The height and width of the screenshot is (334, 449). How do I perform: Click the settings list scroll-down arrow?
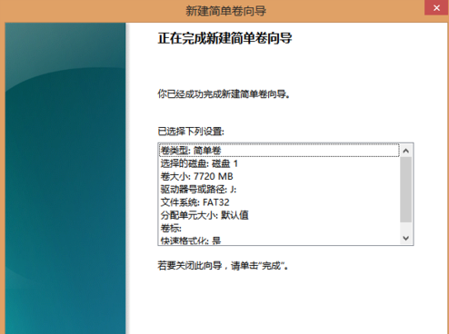406,238
